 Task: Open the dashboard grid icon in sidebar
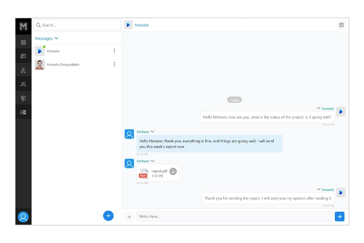pos(23,42)
